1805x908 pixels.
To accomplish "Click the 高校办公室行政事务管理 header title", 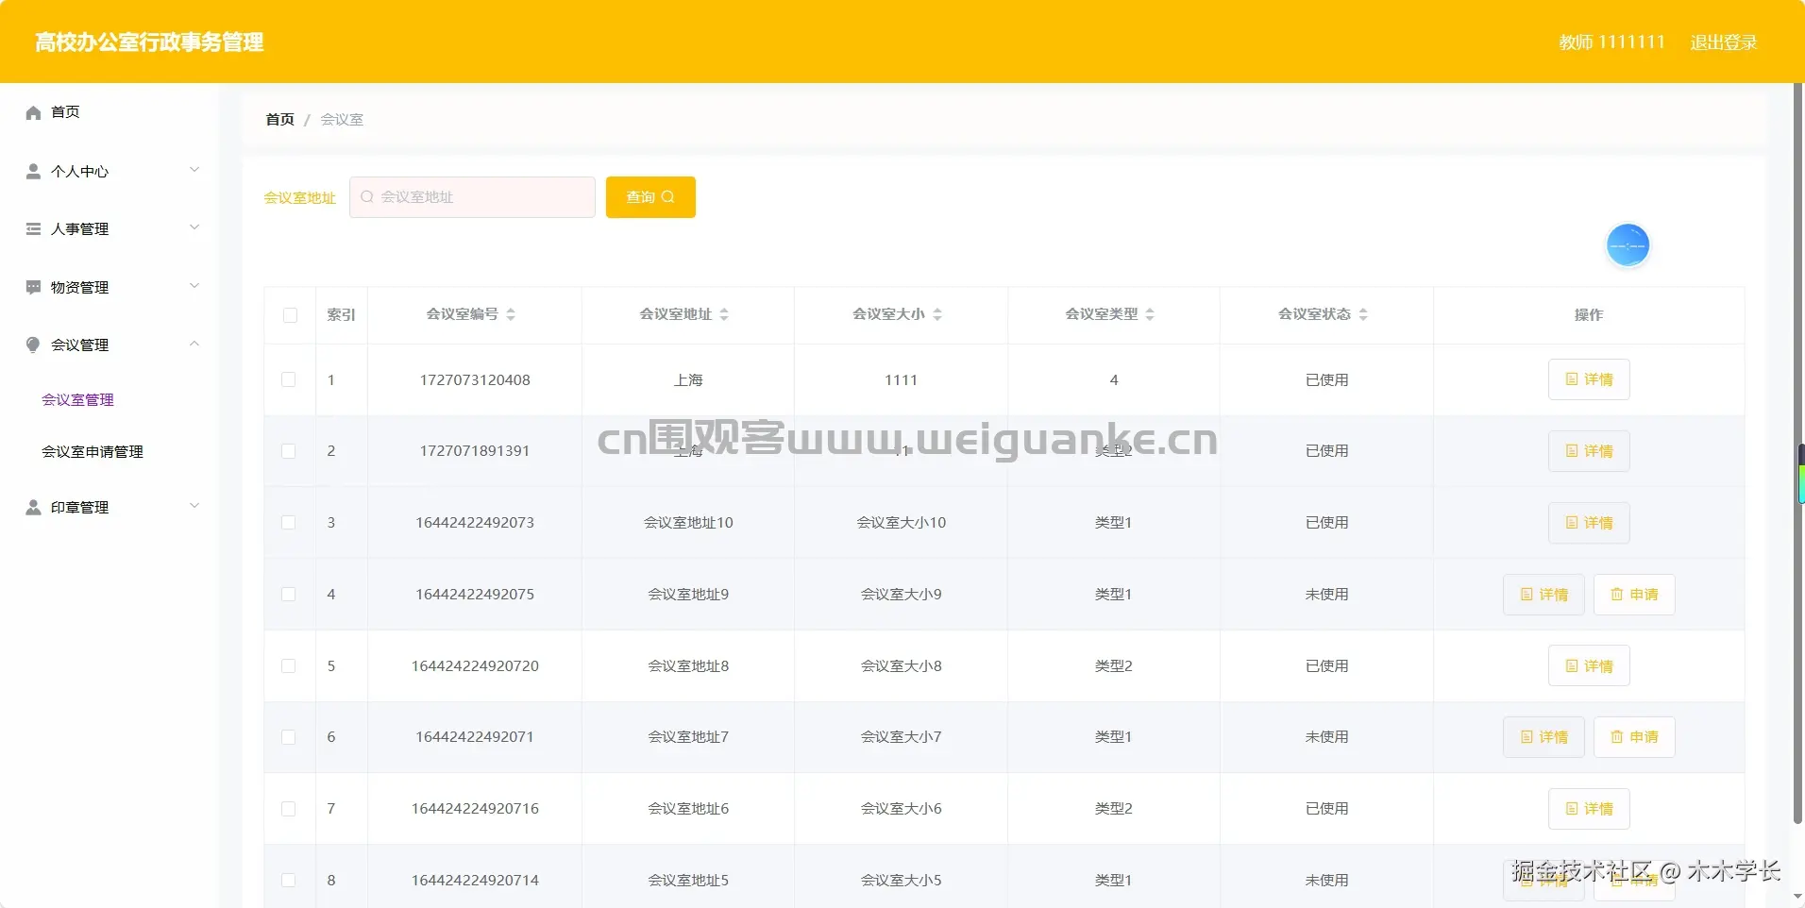I will (x=149, y=42).
